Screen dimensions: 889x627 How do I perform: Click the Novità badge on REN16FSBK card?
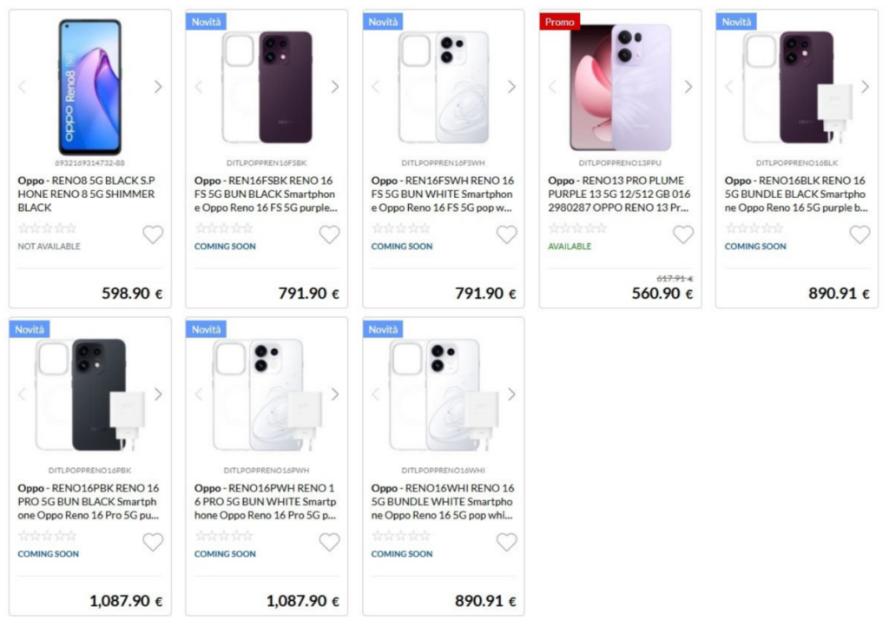click(x=206, y=22)
